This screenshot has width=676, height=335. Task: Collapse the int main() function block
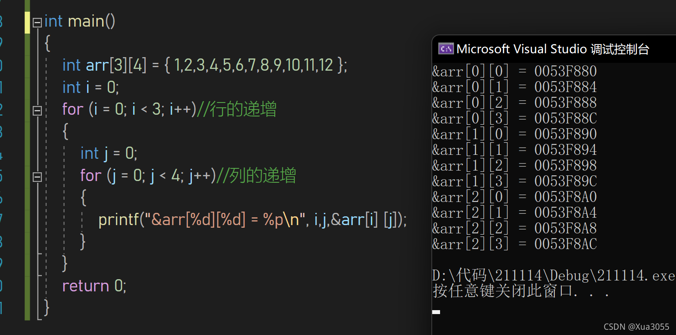(37, 23)
